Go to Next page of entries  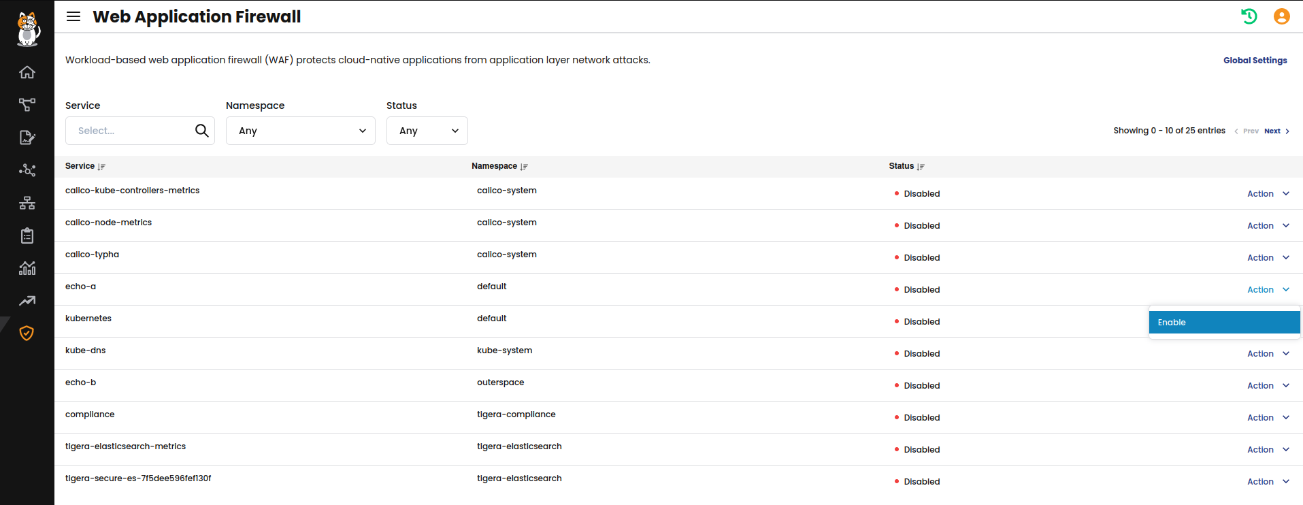[1276, 131]
